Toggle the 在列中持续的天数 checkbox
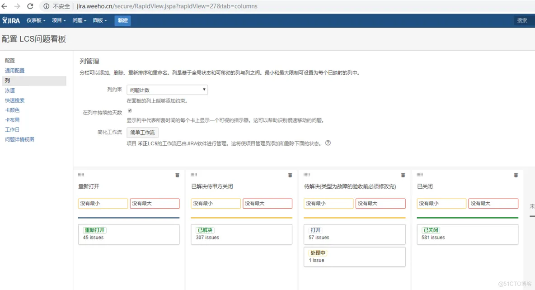 point(130,111)
